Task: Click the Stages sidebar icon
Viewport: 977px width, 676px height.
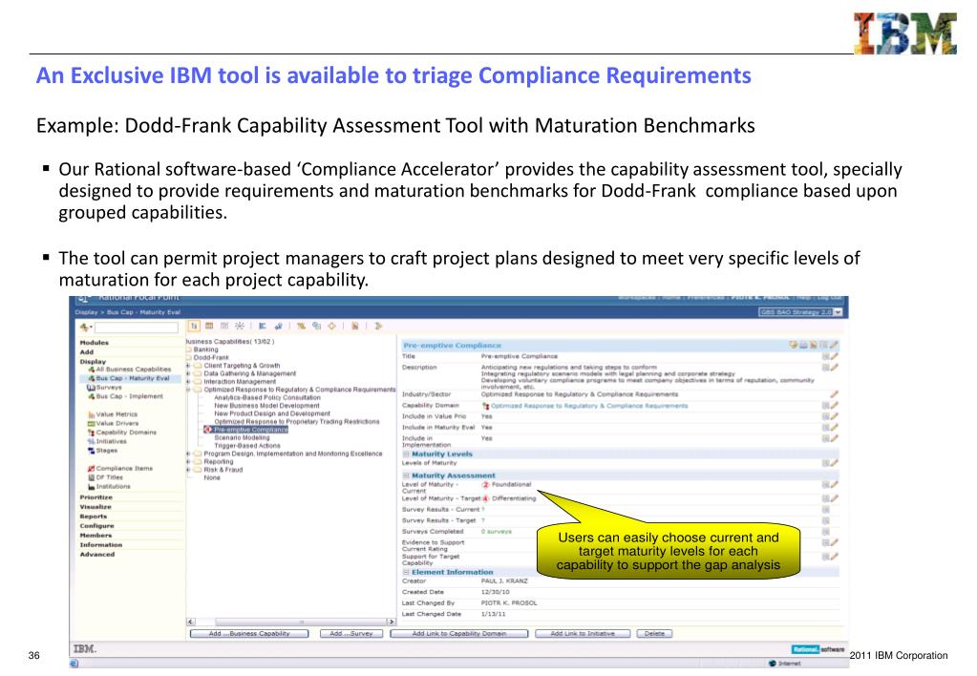Action: 91,451
